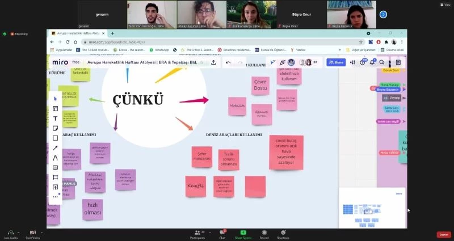Toggle Record in the Zoom toolbar
The height and width of the screenshot is (241, 454).
tap(263, 234)
